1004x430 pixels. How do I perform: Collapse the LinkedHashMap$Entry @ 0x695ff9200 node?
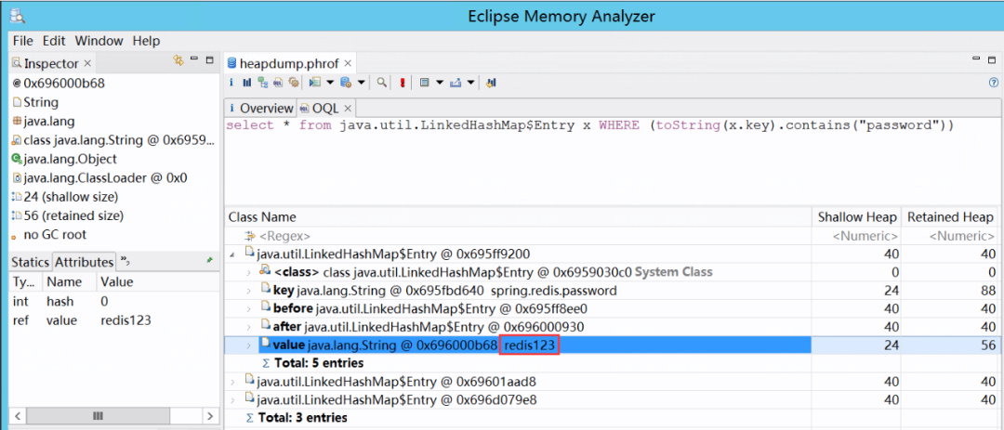[x=232, y=254]
